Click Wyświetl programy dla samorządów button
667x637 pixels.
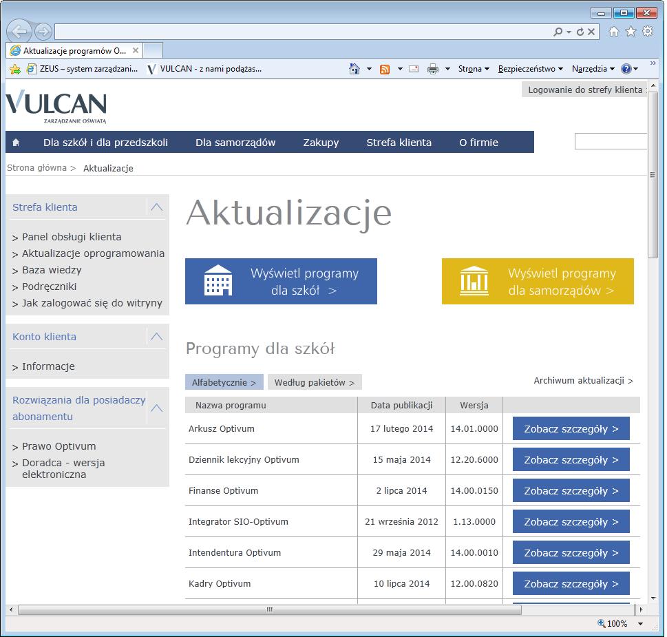pyautogui.click(x=538, y=281)
